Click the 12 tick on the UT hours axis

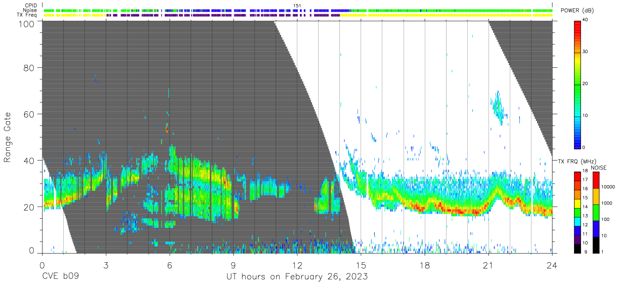297,265
